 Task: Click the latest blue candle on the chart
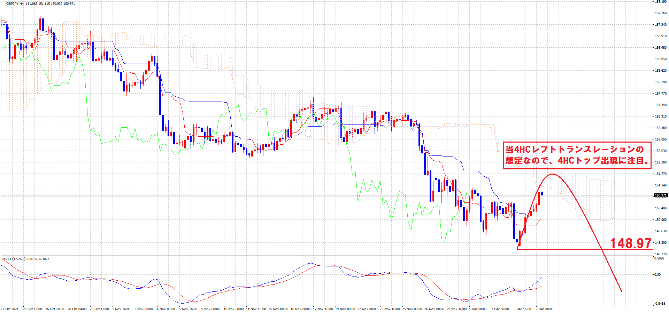point(542,194)
